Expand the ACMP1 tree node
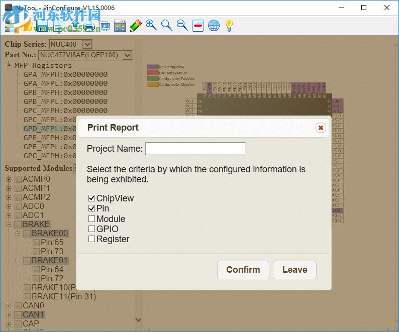 coord(9,188)
